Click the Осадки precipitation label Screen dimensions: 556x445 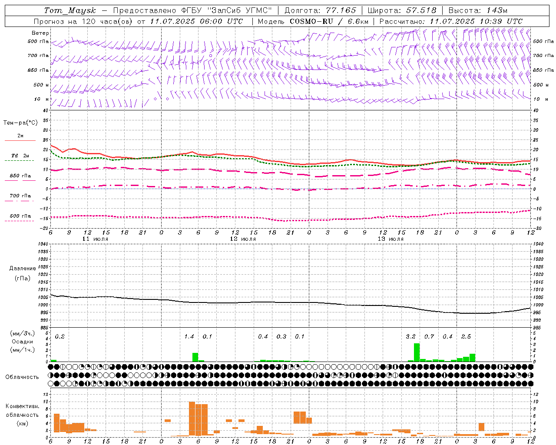click(23, 342)
